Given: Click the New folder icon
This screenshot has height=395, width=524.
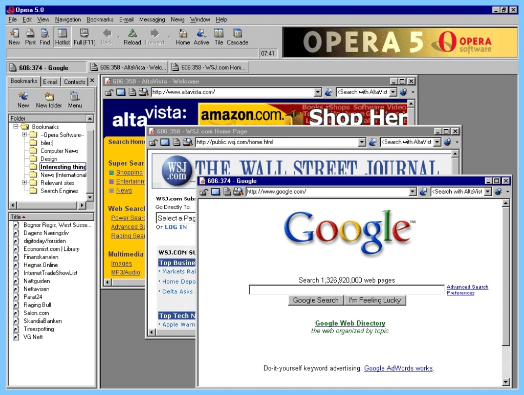Looking at the screenshot, I should [49, 100].
